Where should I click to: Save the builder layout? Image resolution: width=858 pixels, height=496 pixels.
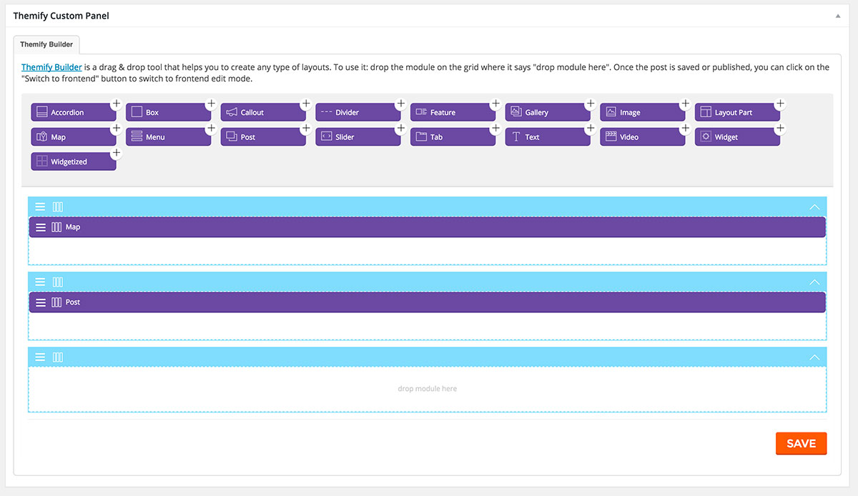[801, 443]
